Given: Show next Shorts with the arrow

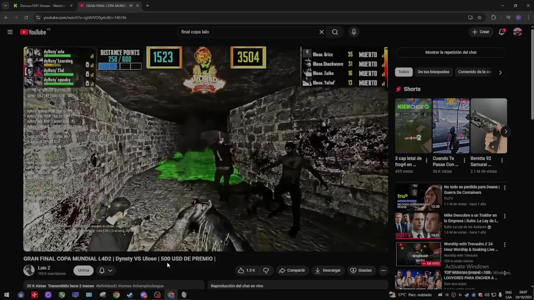Looking at the screenshot, I should click(x=506, y=132).
